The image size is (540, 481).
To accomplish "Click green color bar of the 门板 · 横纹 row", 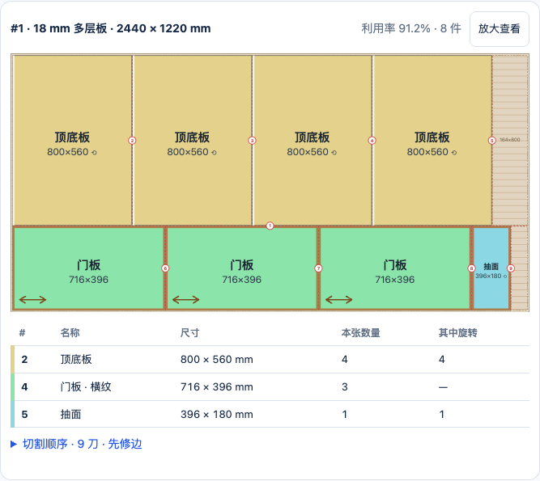I will 12,386.
